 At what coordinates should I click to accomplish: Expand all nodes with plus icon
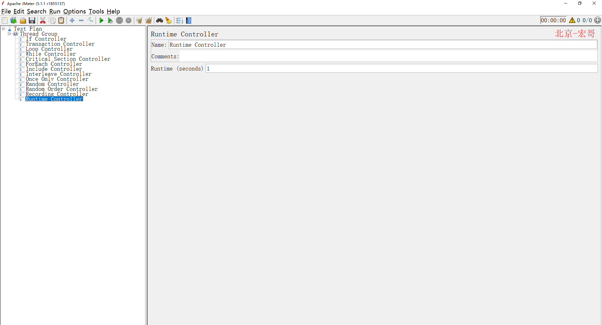coord(72,20)
